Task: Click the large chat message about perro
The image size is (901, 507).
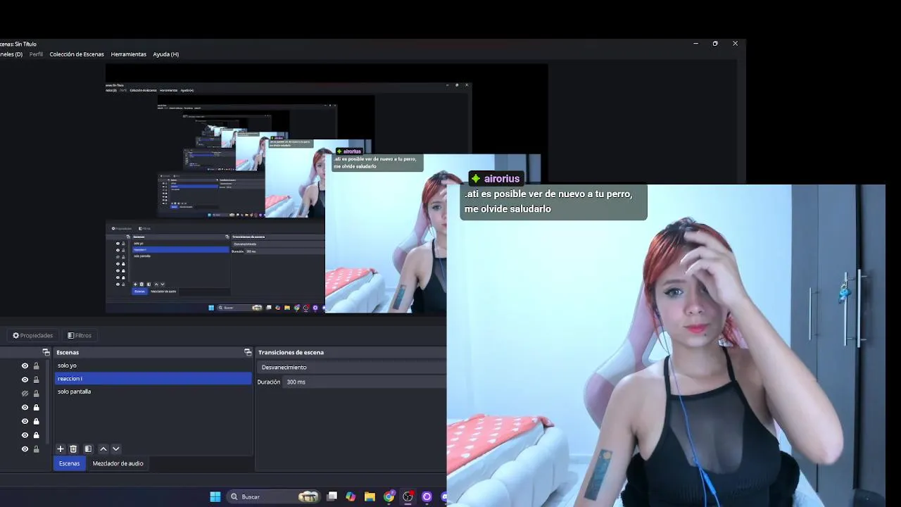Action: [x=553, y=202]
